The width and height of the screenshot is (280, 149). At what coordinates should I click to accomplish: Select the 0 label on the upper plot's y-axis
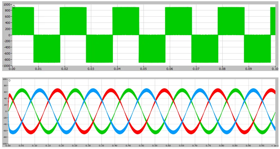point(10,35)
